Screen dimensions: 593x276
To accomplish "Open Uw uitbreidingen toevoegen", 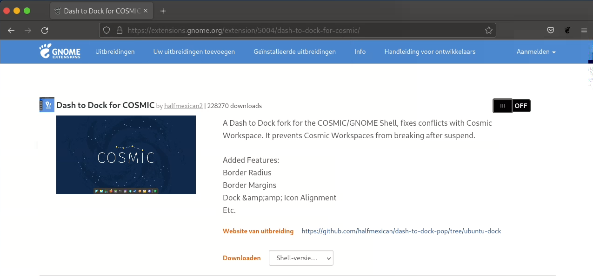I will tap(194, 51).
